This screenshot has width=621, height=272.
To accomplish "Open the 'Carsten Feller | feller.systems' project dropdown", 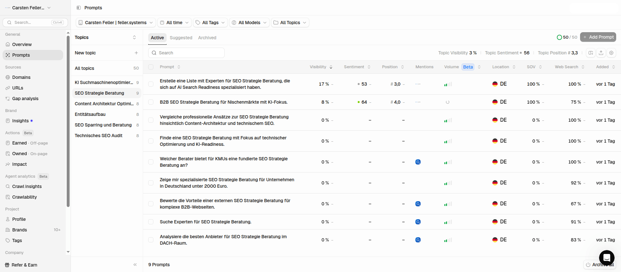I will [x=116, y=23].
